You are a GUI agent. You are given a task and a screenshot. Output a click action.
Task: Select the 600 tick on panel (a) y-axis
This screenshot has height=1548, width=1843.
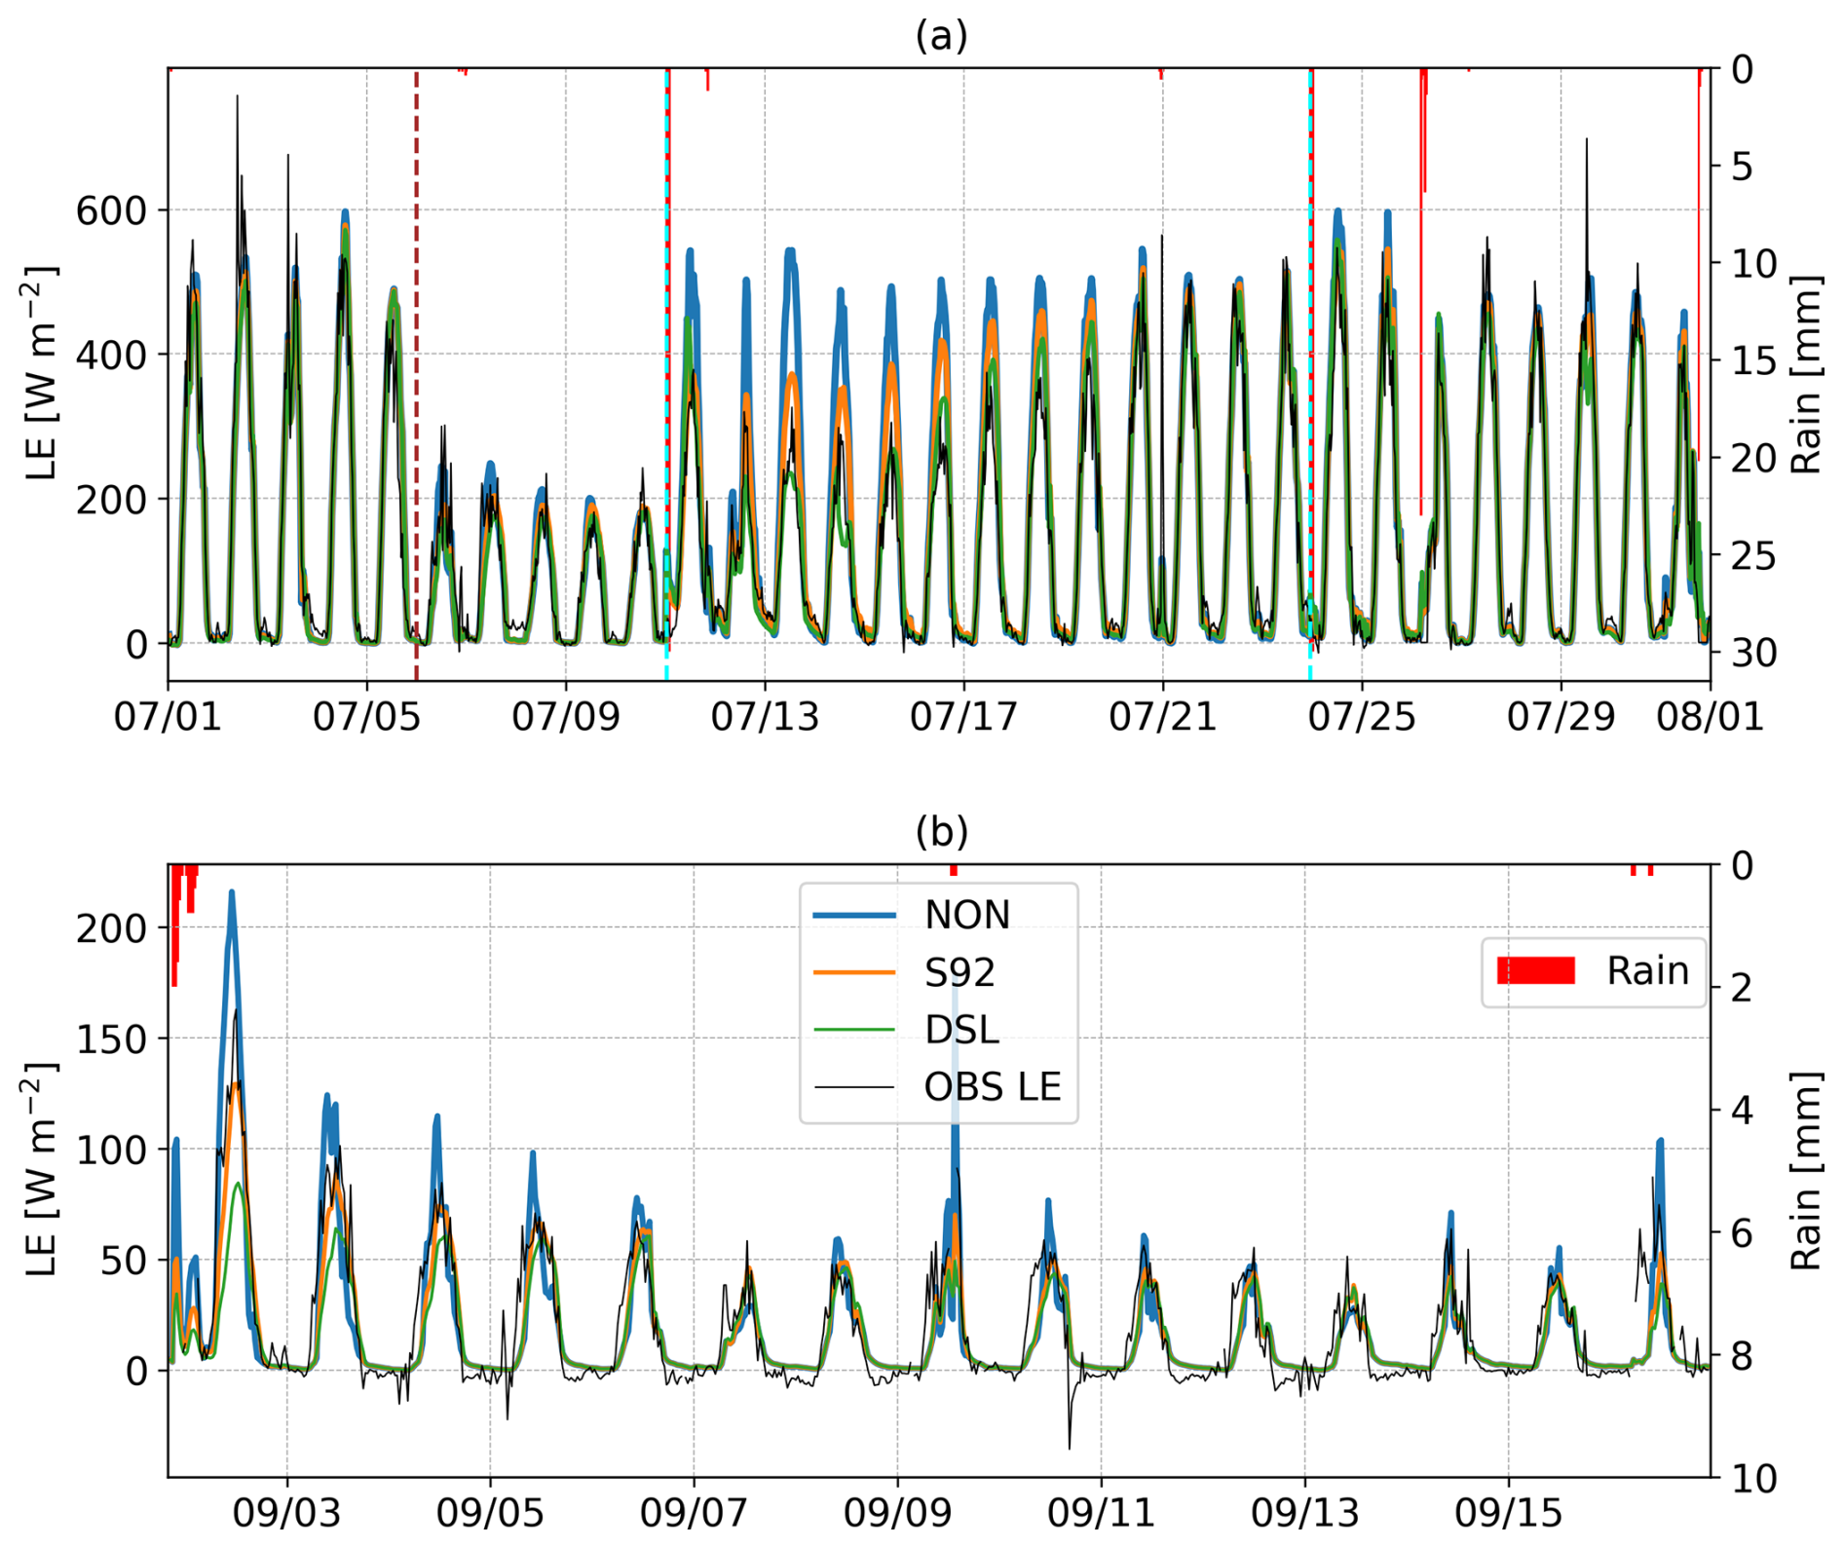click(x=110, y=210)
